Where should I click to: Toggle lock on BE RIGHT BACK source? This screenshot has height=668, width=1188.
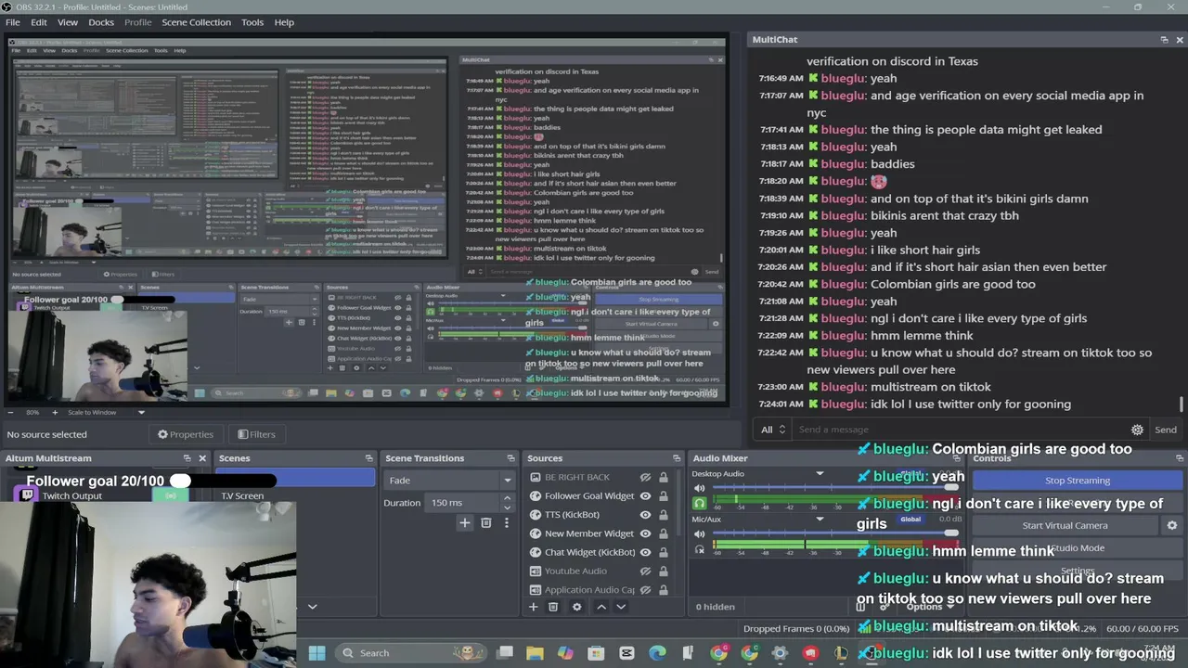(663, 477)
